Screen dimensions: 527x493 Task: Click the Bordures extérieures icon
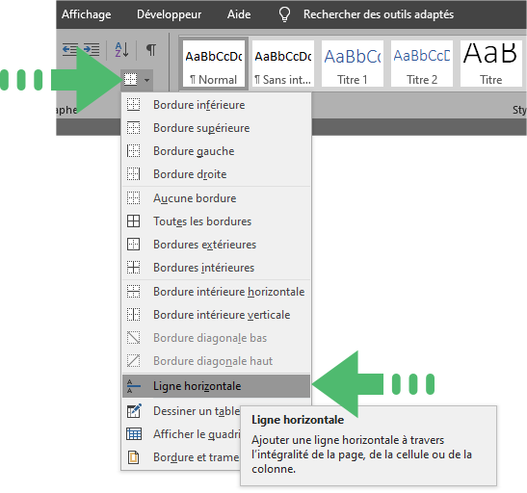(133, 245)
